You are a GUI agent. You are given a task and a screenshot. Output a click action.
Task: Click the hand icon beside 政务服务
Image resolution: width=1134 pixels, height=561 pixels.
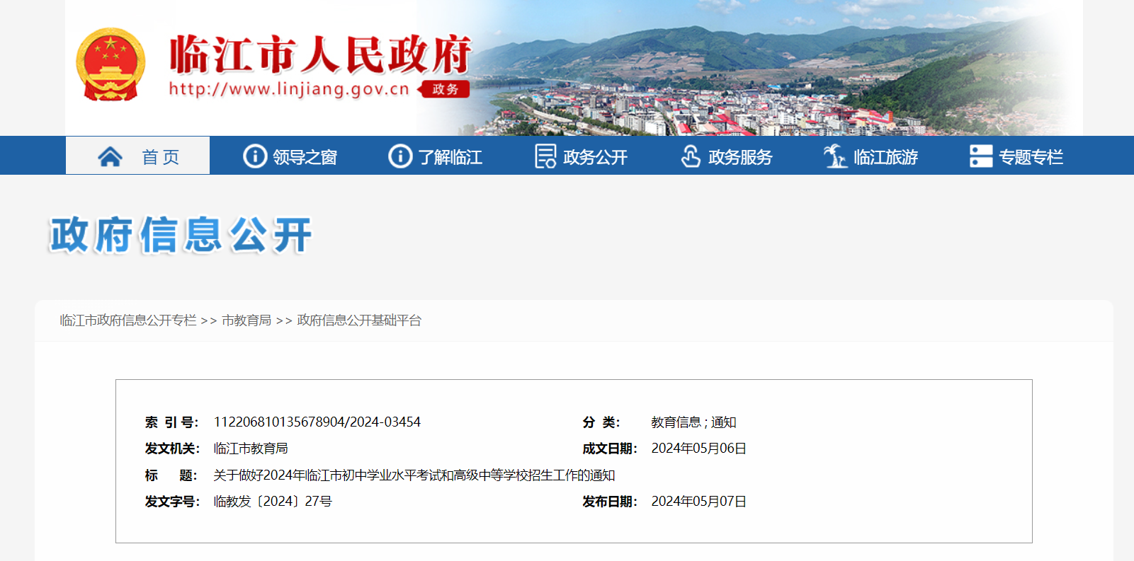[x=690, y=156]
